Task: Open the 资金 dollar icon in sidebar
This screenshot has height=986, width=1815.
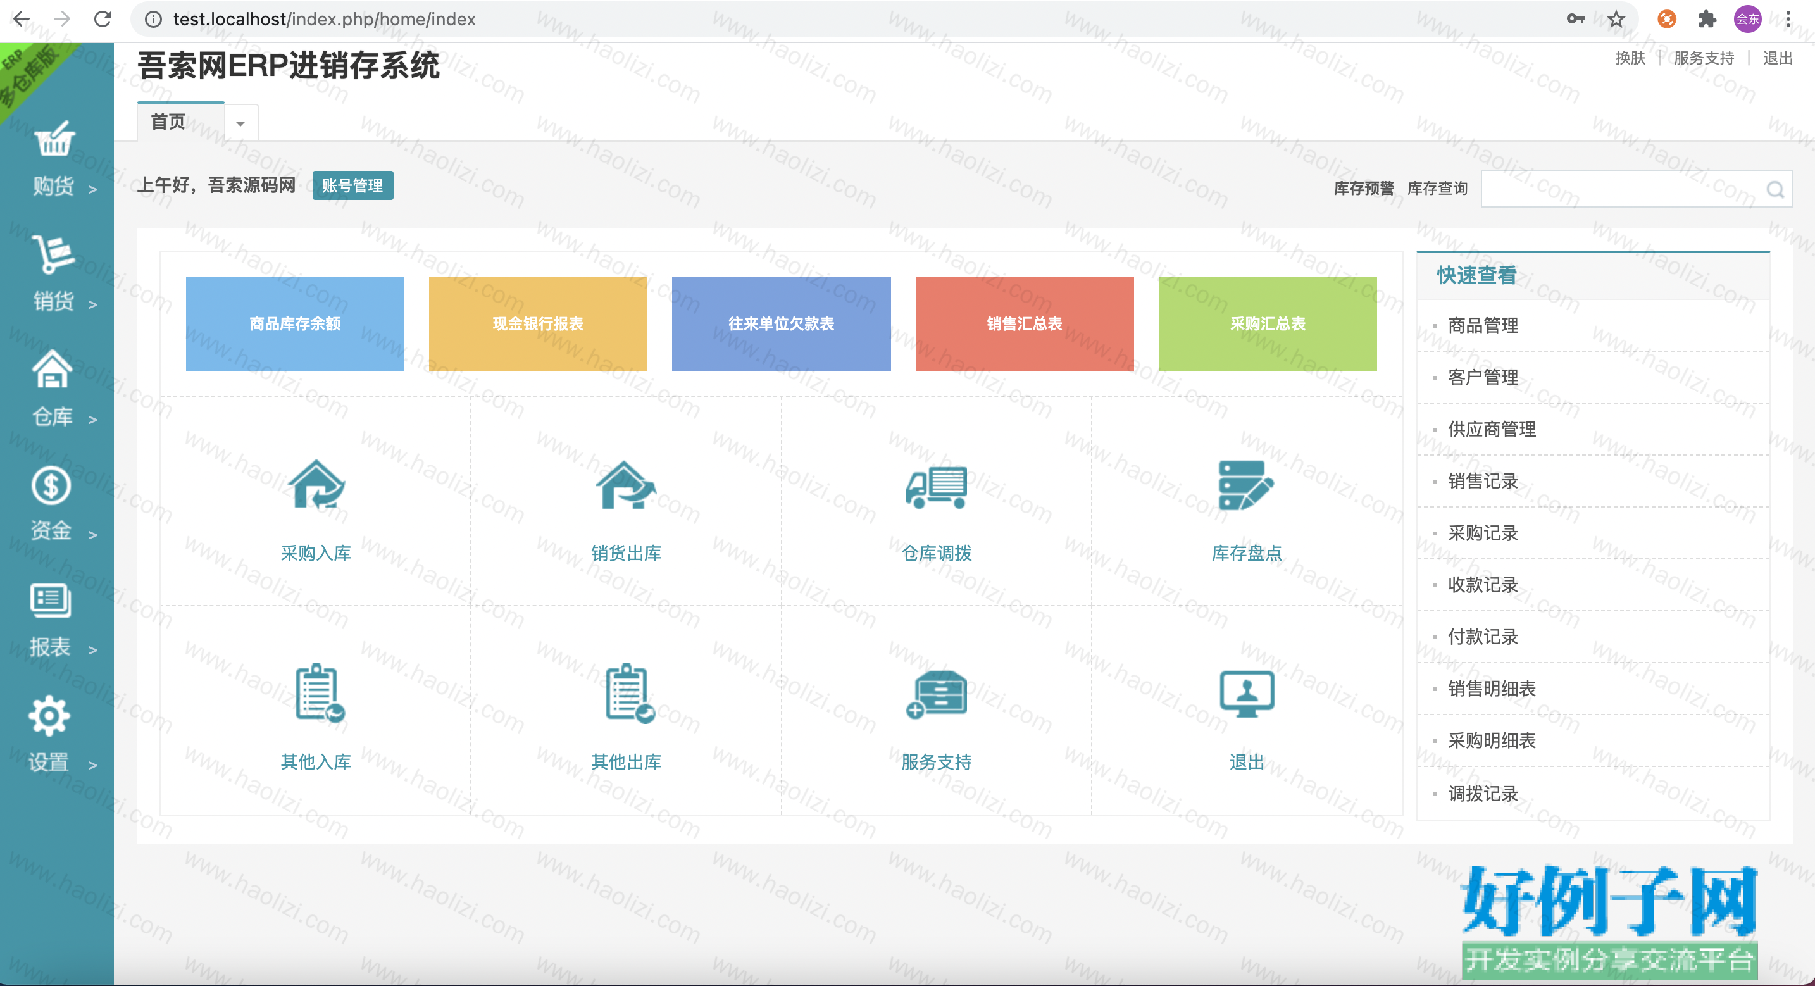Action: (51, 485)
